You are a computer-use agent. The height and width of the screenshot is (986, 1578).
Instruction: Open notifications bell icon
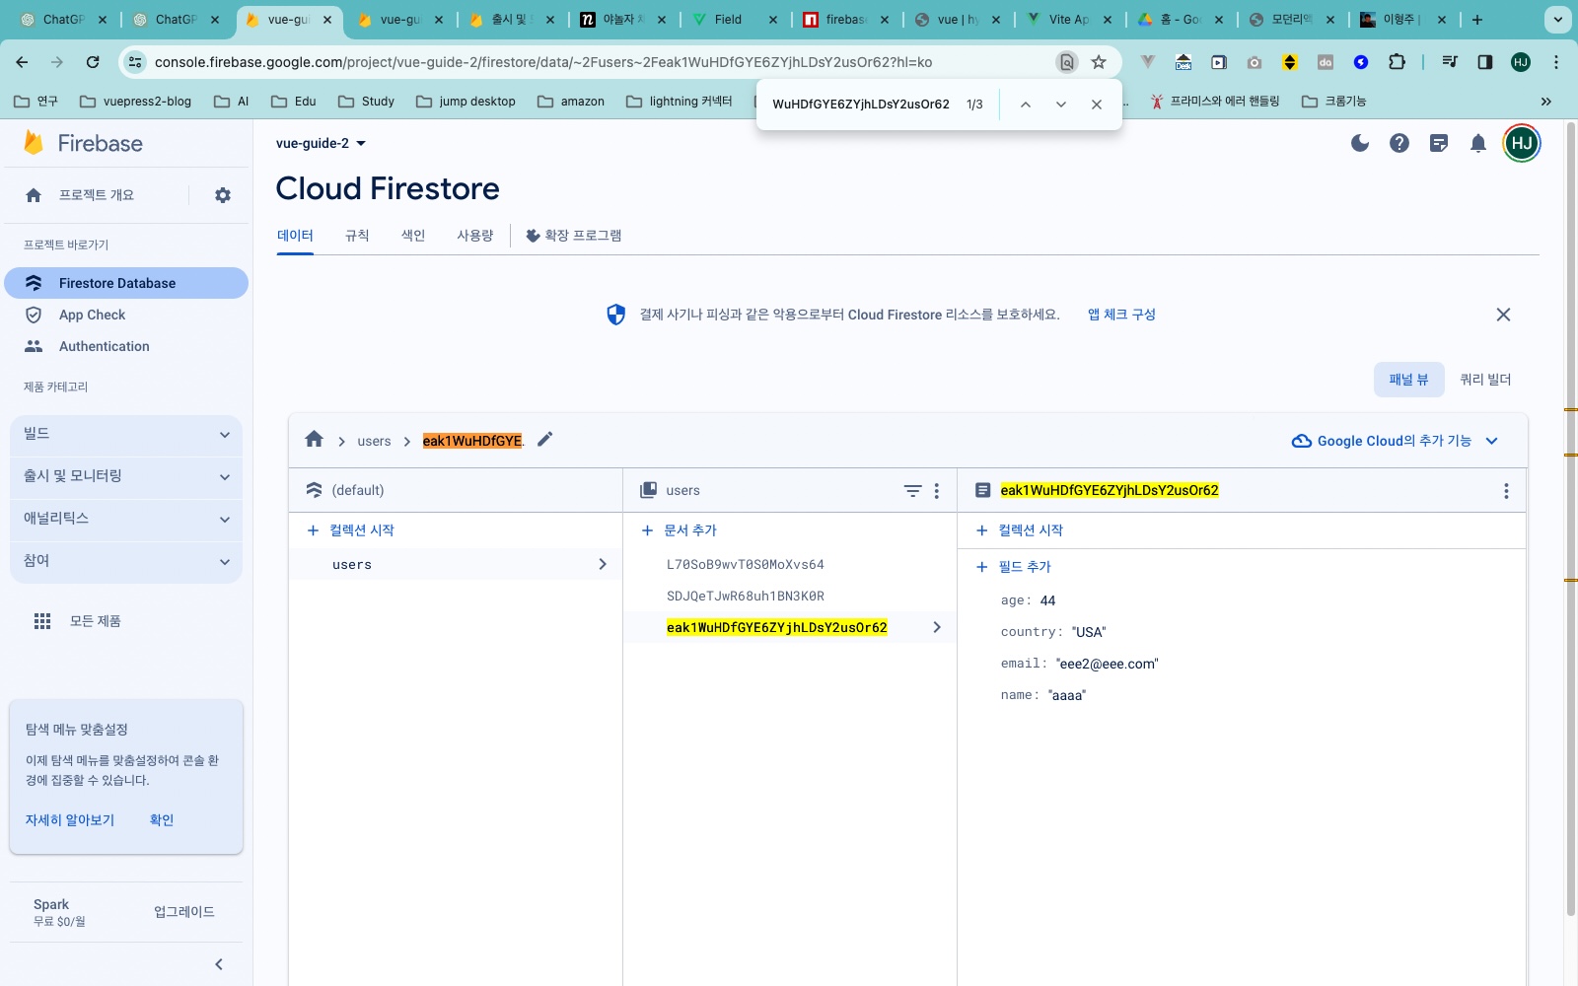click(x=1478, y=143)
